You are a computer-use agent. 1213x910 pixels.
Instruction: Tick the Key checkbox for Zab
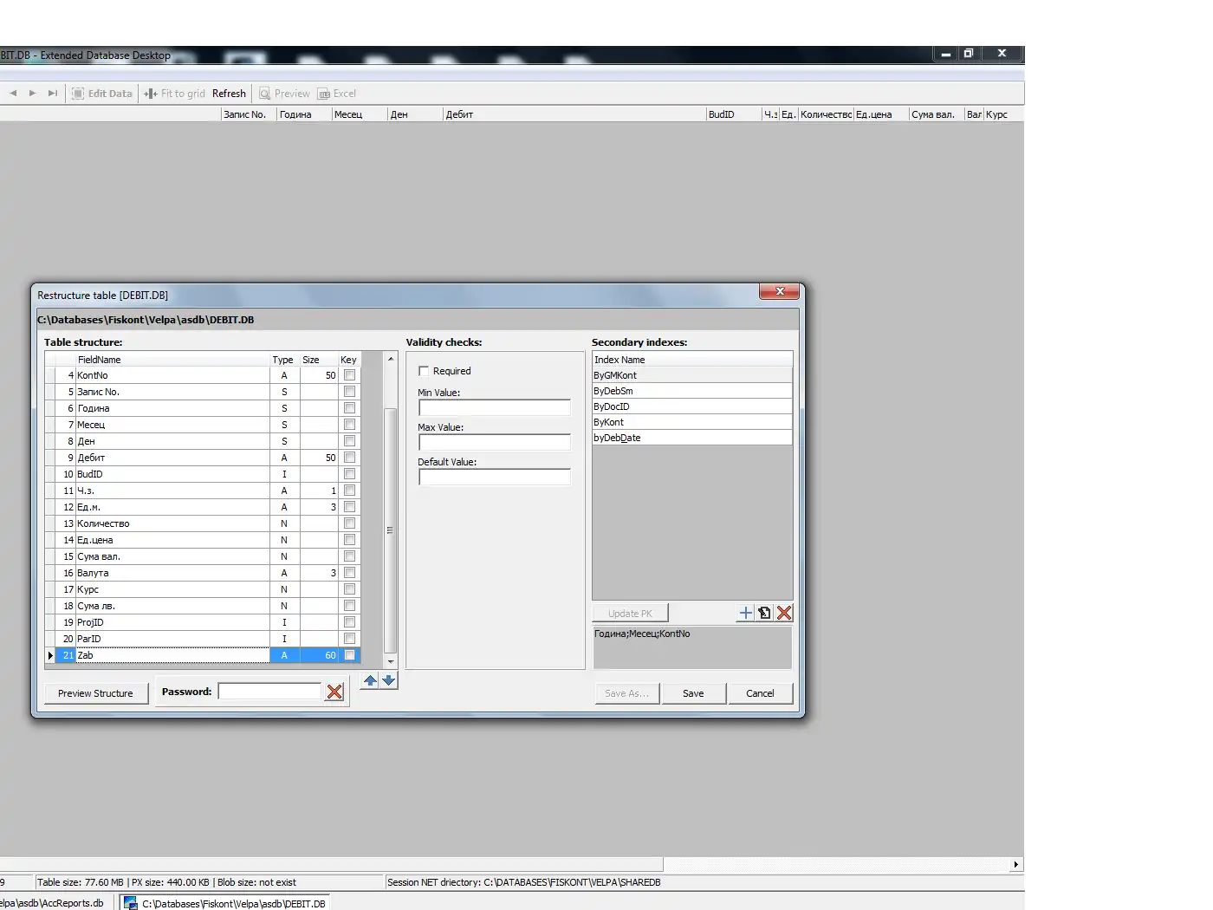click(x=349, y=655)
